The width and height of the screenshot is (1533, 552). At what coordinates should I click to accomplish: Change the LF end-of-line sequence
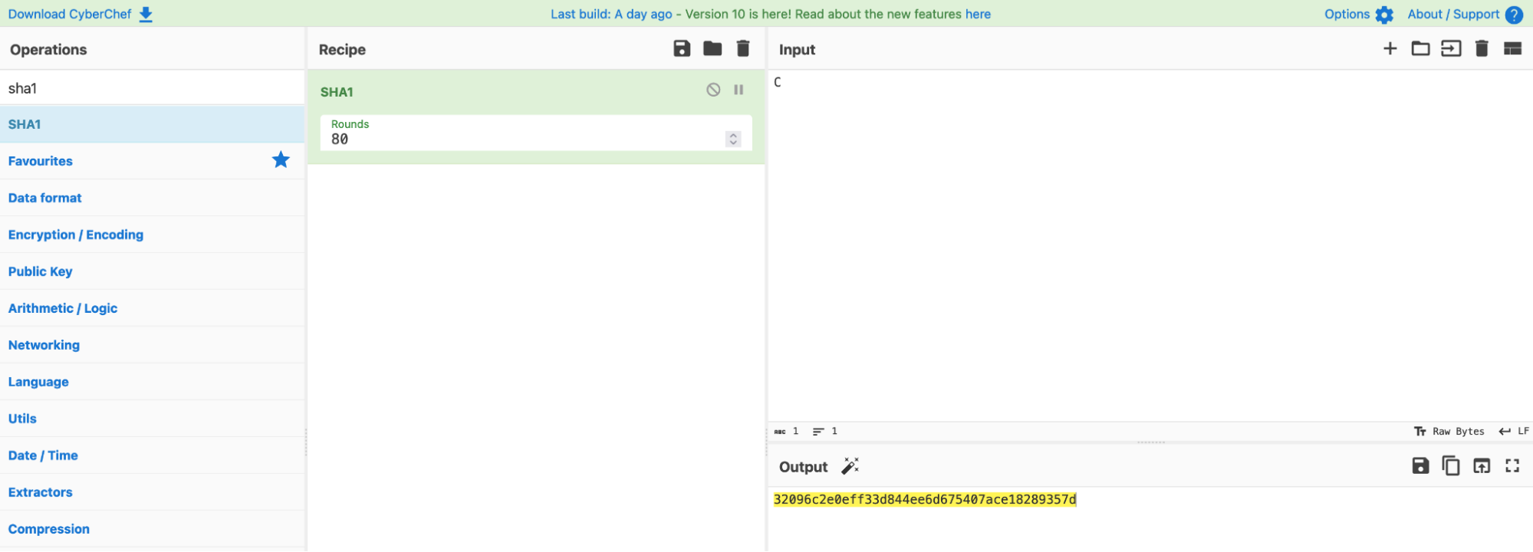pos(1514,432)
